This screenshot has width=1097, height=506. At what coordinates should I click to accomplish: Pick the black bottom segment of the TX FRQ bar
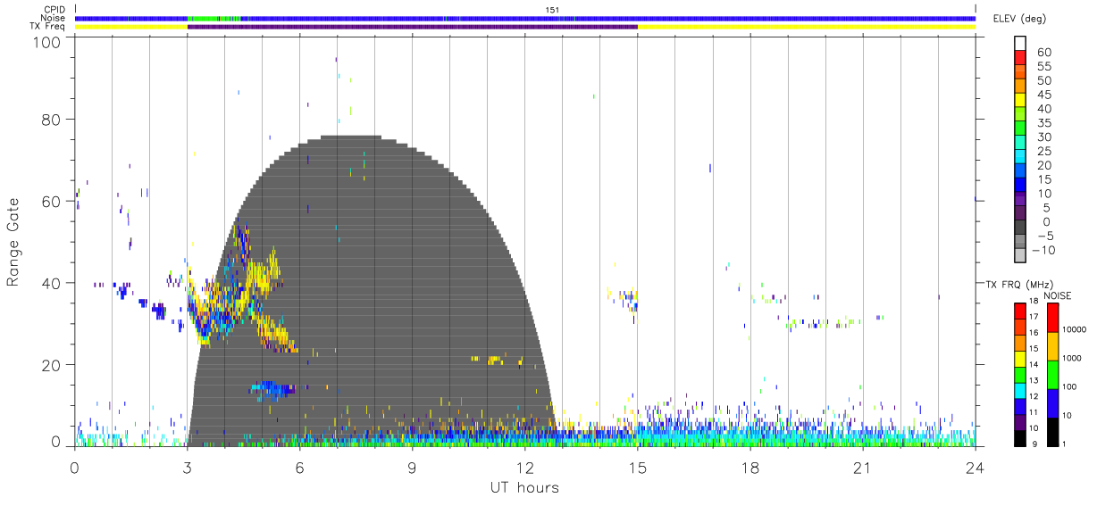click(1020, 437)
